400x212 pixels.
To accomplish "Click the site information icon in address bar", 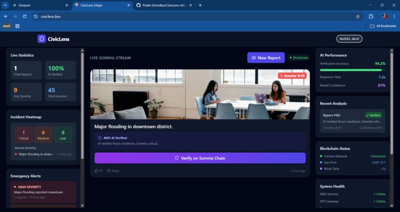I will (x=36, y=16).
